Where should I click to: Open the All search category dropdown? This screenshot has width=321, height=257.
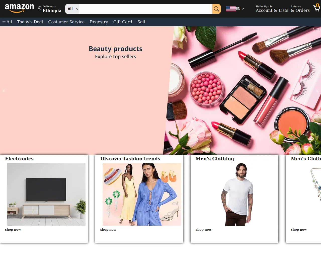click(72, 9)
